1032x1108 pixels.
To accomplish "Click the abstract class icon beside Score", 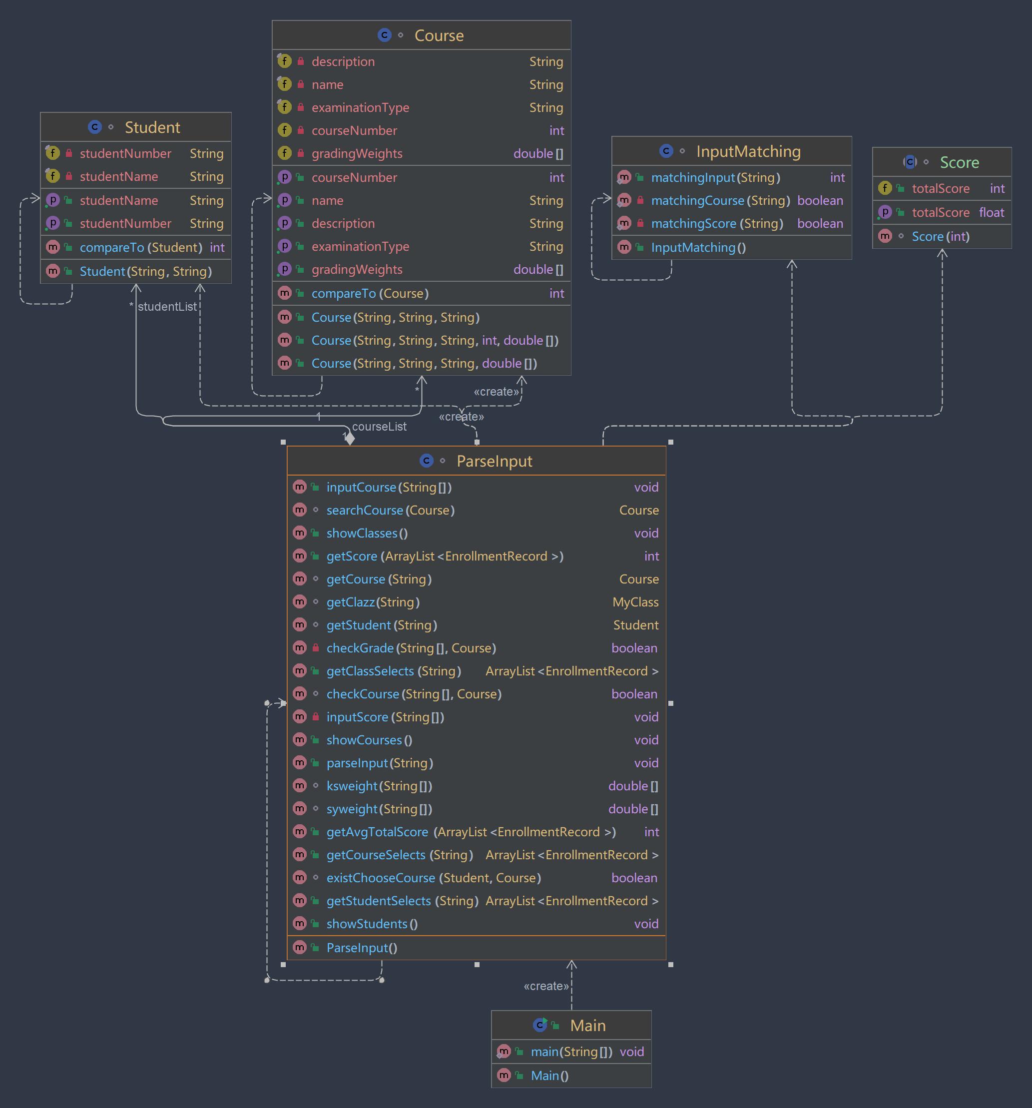I will [x=910, y=162].
